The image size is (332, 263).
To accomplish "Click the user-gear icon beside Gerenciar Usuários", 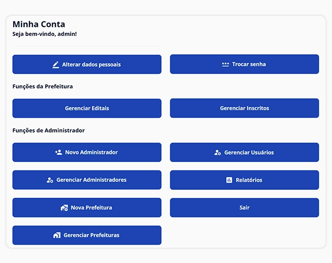I will (218, 153).
